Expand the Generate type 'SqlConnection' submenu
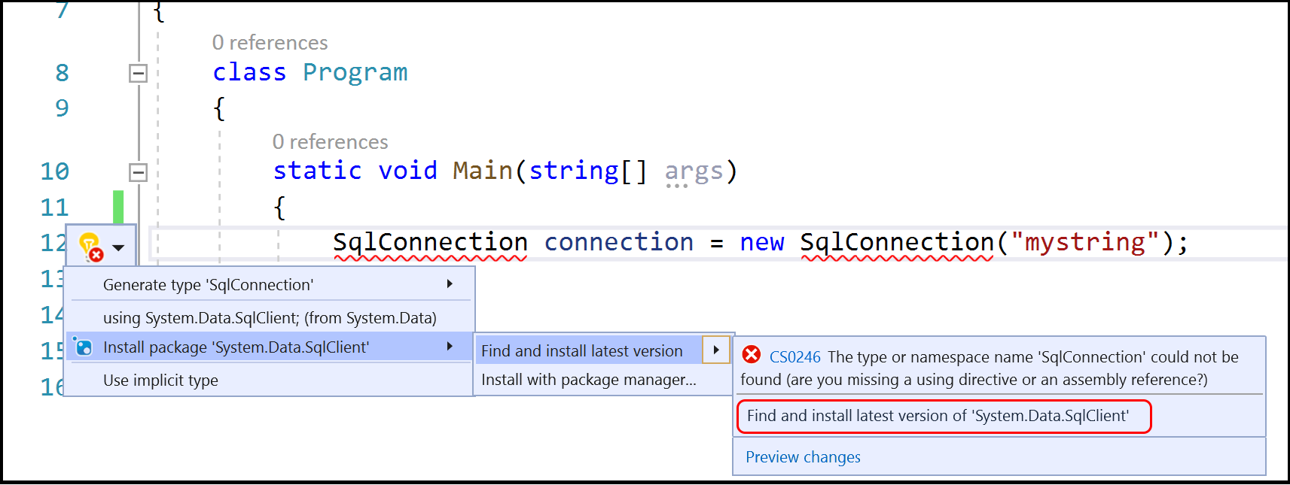This screenshot has width=1290, height=485. pyautogui.click(x=450, y=284)
